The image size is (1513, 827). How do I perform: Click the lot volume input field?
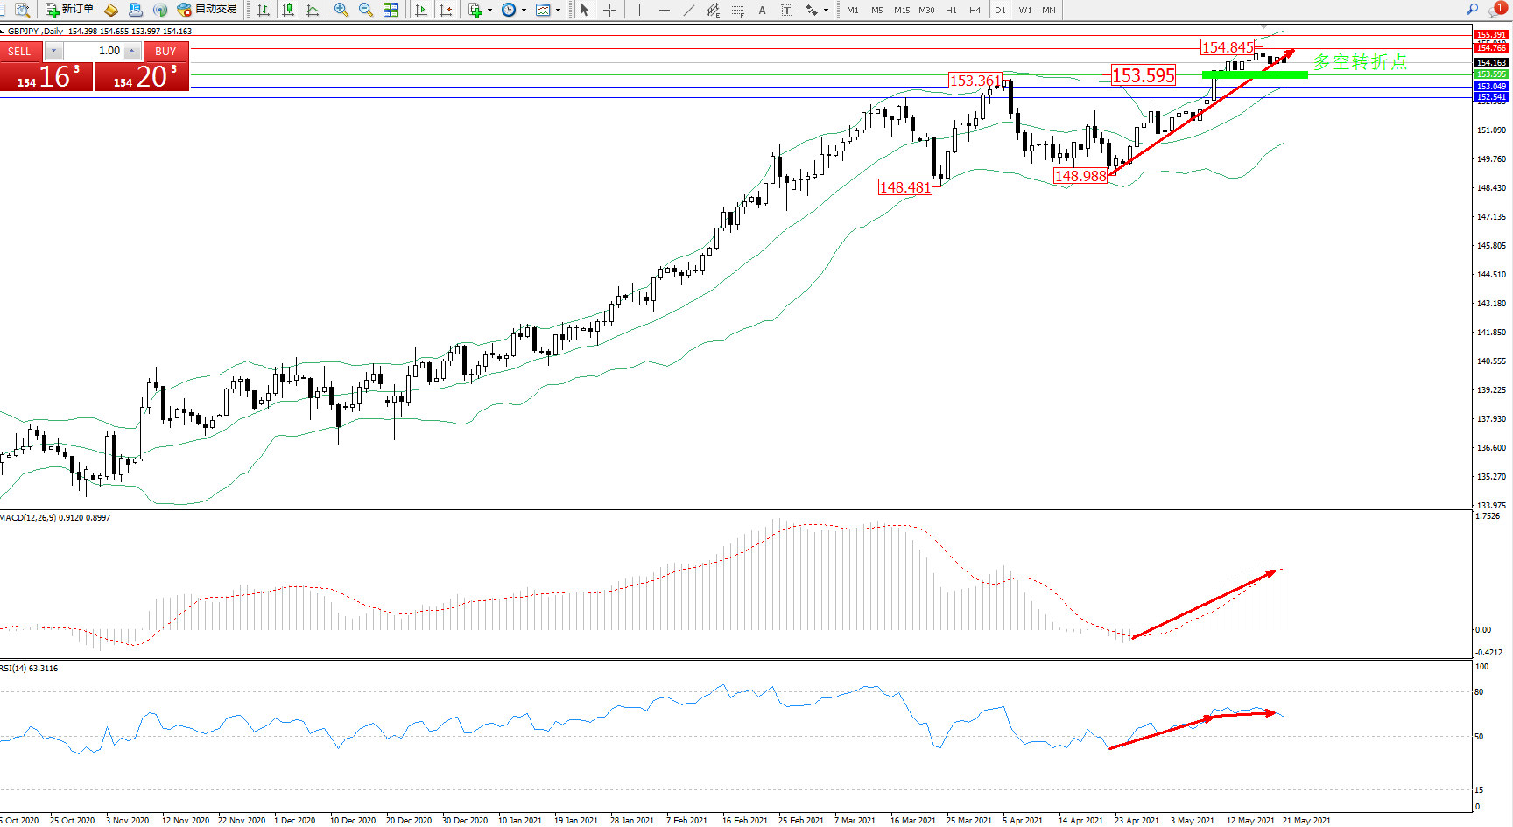pyautogui.click(x=94, y=51)
